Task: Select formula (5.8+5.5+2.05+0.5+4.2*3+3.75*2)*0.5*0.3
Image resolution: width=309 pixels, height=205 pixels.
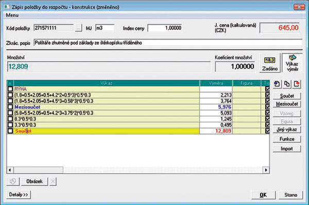Action: coord(54,113)
